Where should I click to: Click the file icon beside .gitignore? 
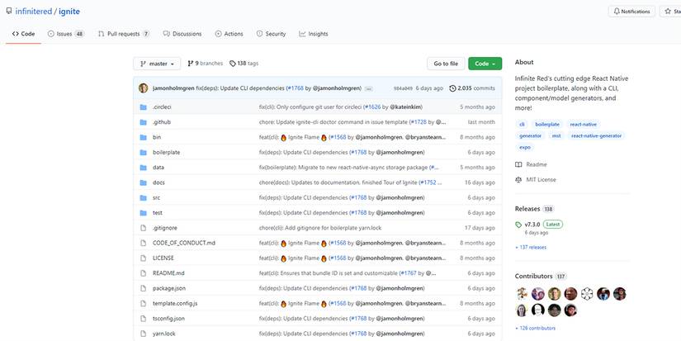tap(144, 228)
